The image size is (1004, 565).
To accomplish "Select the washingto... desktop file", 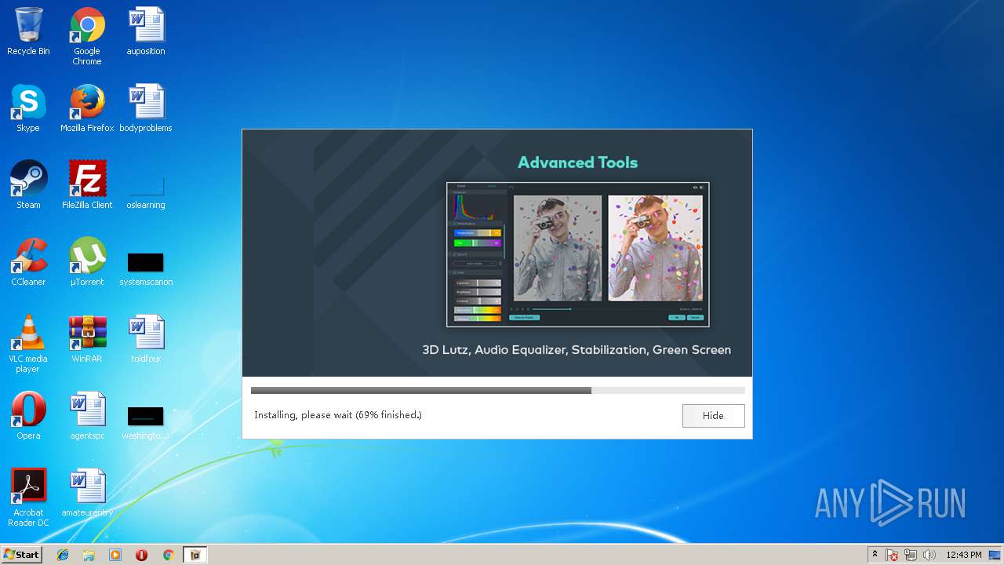I will tap(146, 422).
